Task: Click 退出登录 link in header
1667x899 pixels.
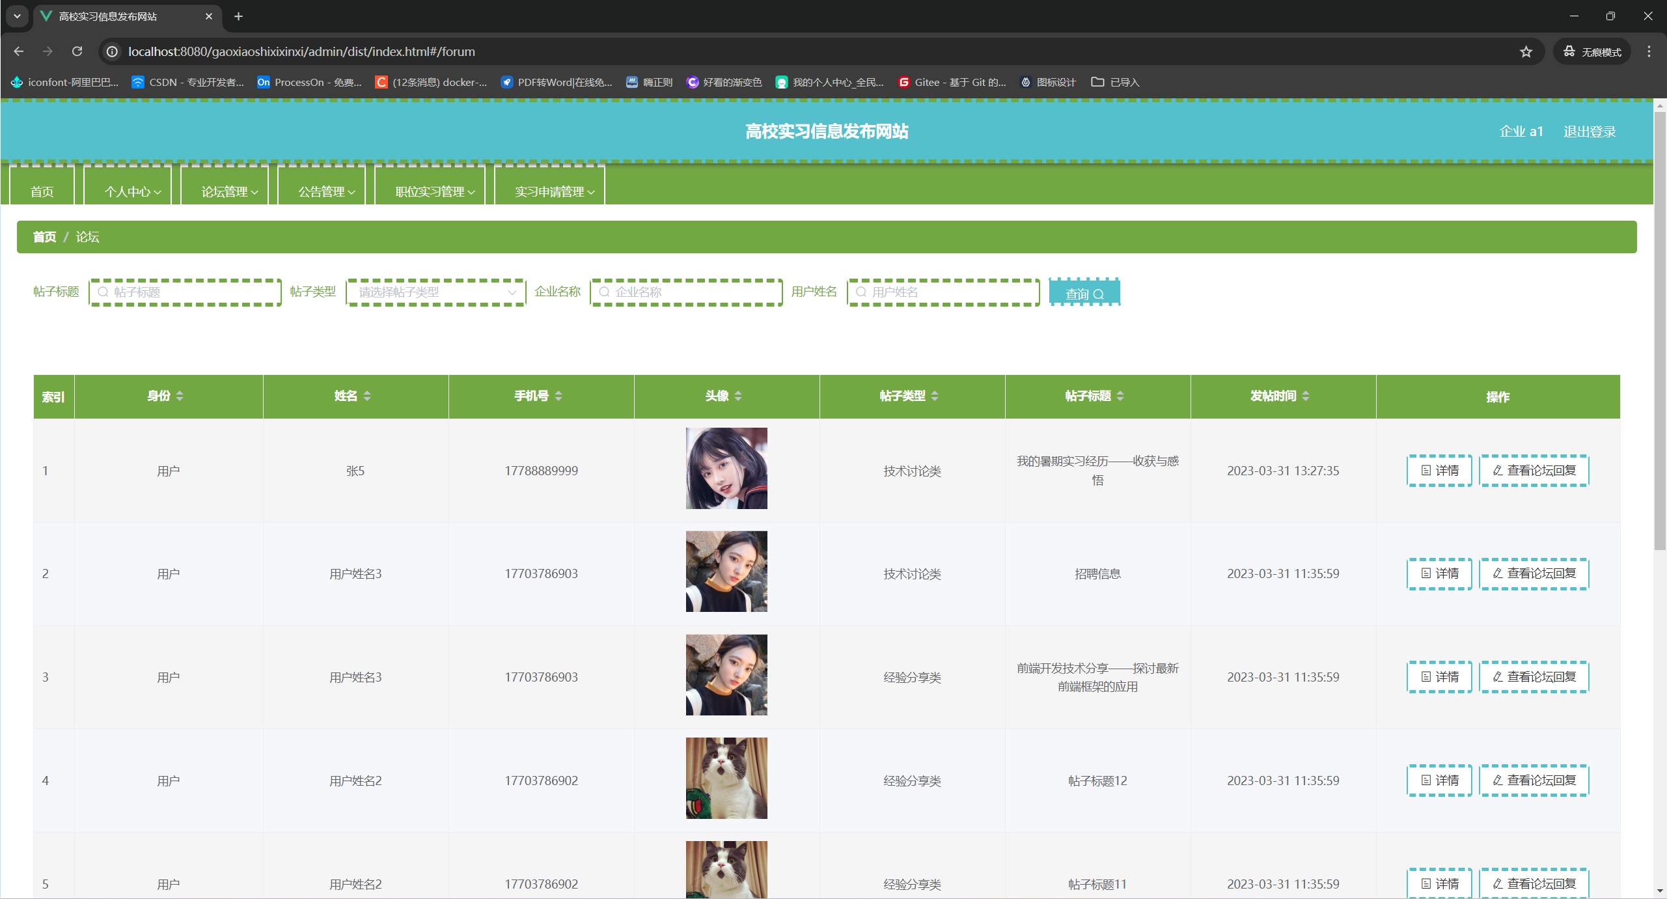Action: pyautogui.click(x=1589, y=131)
